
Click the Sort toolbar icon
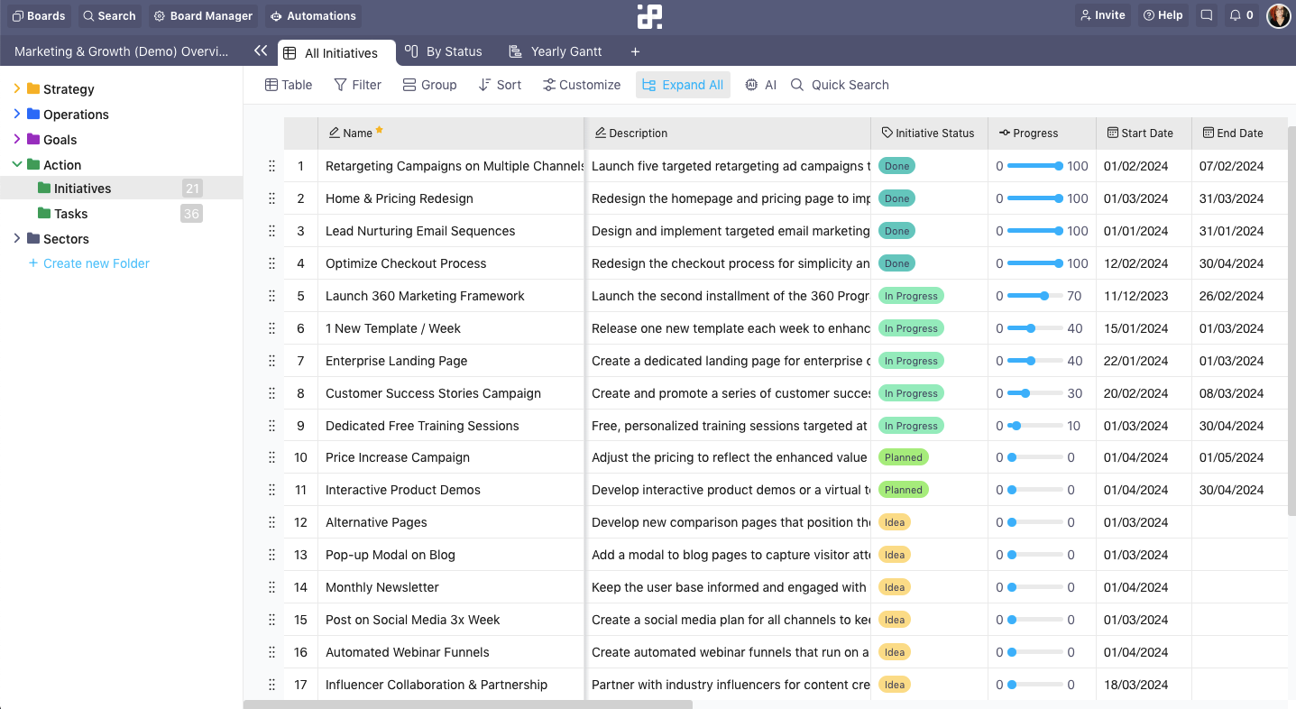coord(500,84)
